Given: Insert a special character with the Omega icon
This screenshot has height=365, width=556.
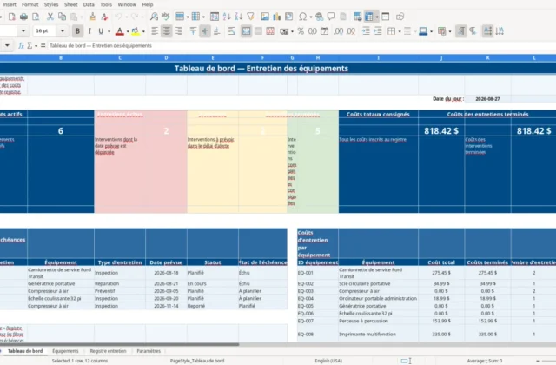Looking at the screenshot, I should 303,17.
